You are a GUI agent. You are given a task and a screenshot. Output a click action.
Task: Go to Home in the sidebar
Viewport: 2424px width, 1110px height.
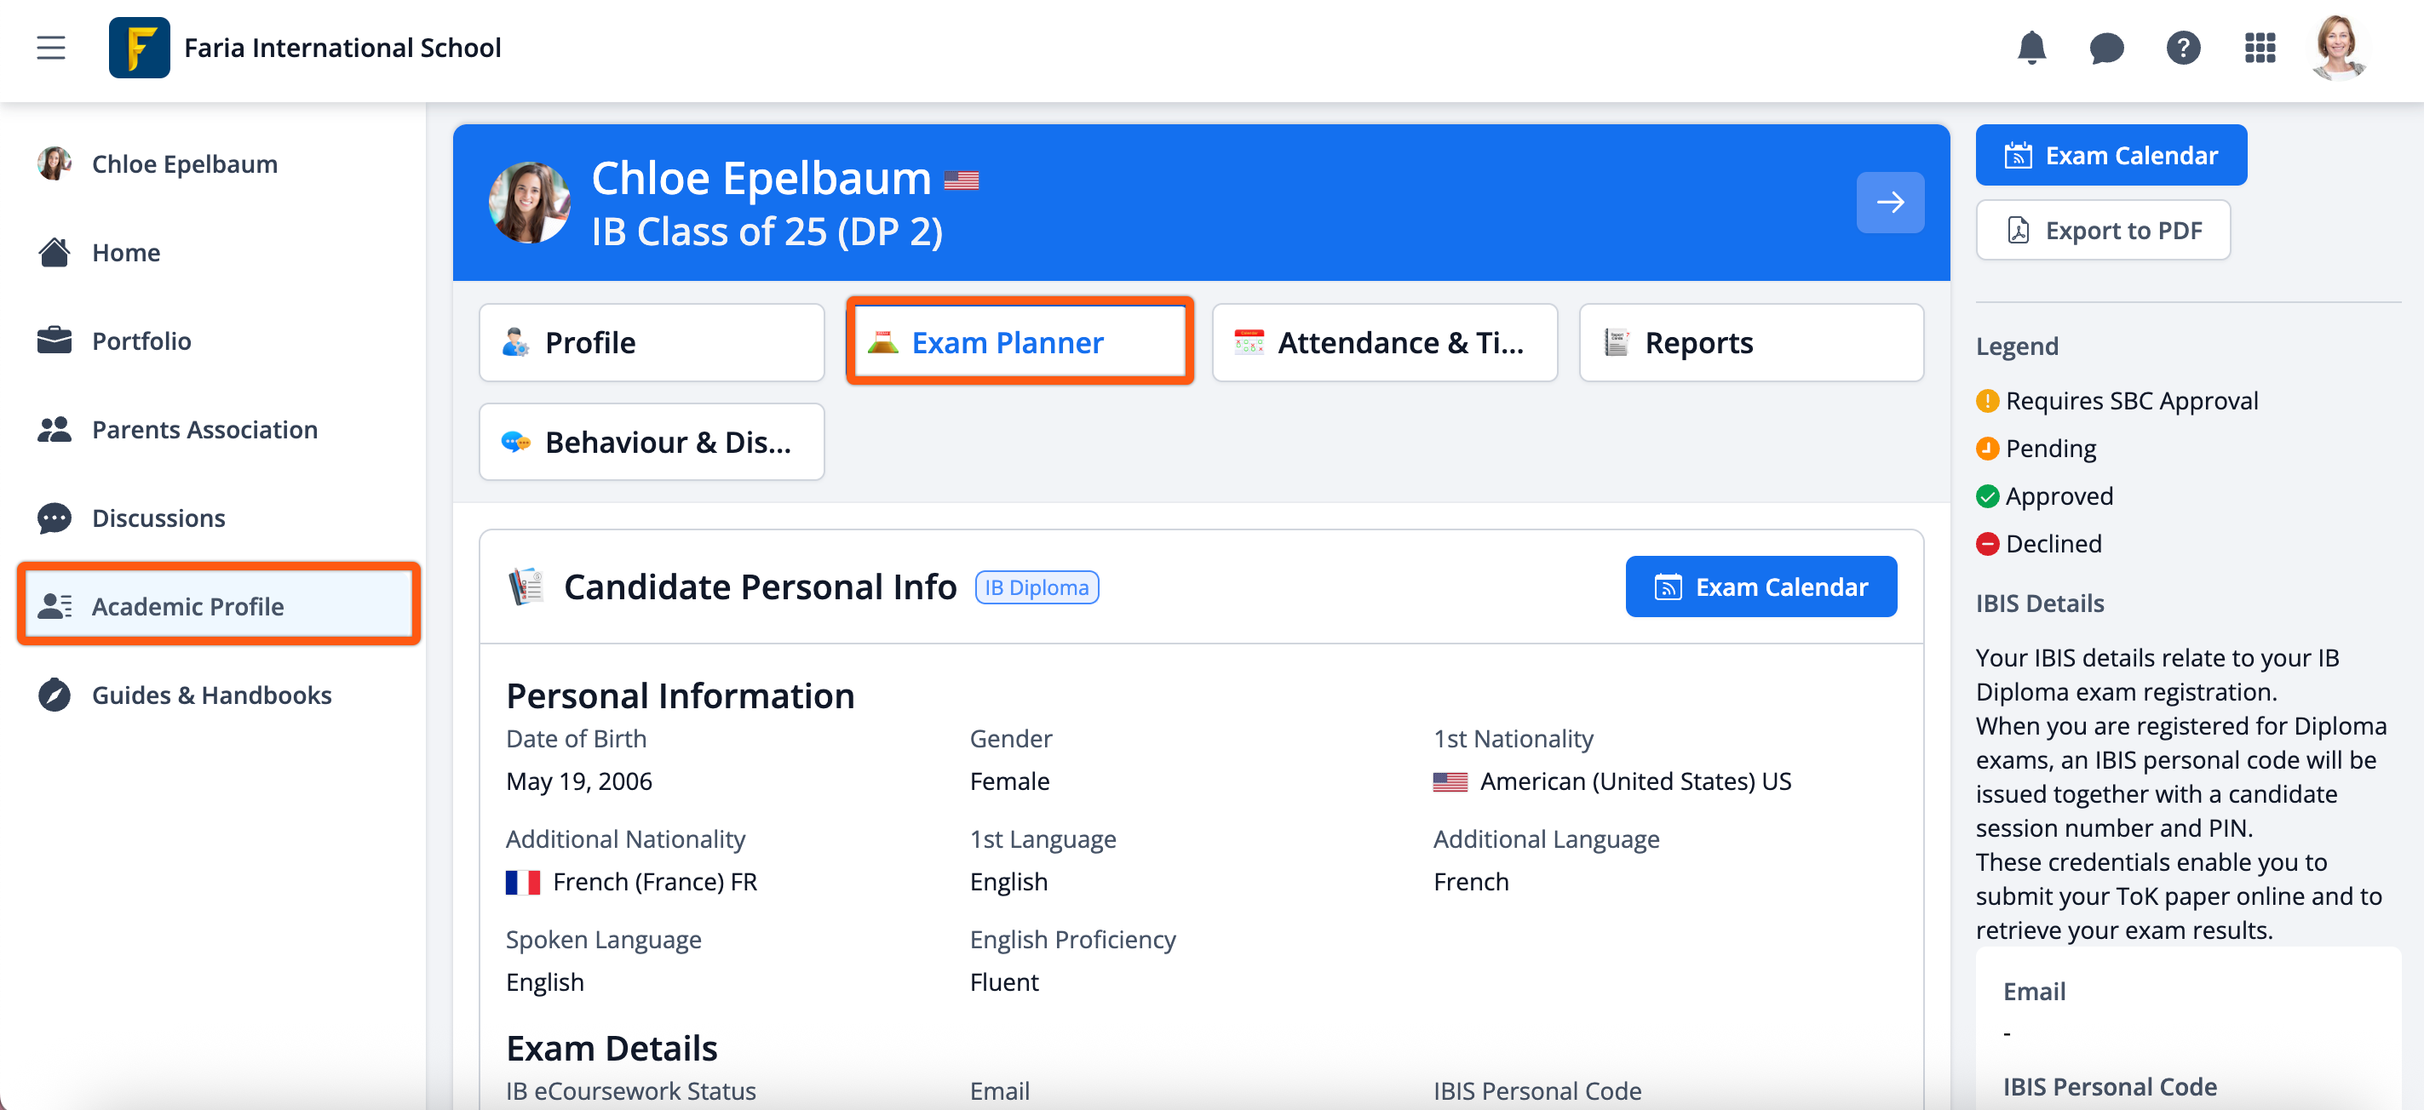[x=125, y=252]
